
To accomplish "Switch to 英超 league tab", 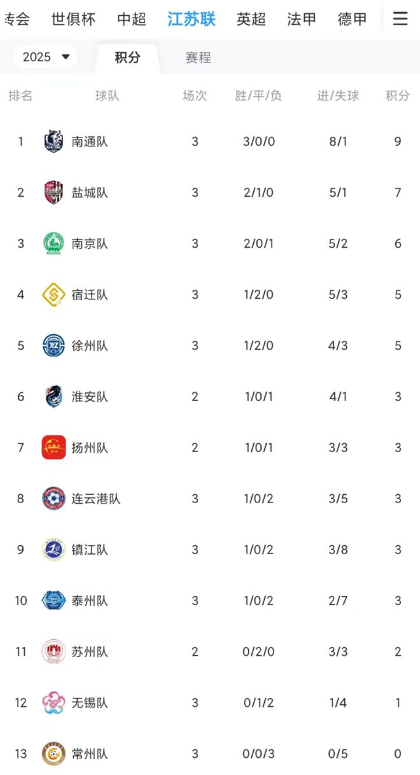I will pyautogui.click(x=251, y=19).
